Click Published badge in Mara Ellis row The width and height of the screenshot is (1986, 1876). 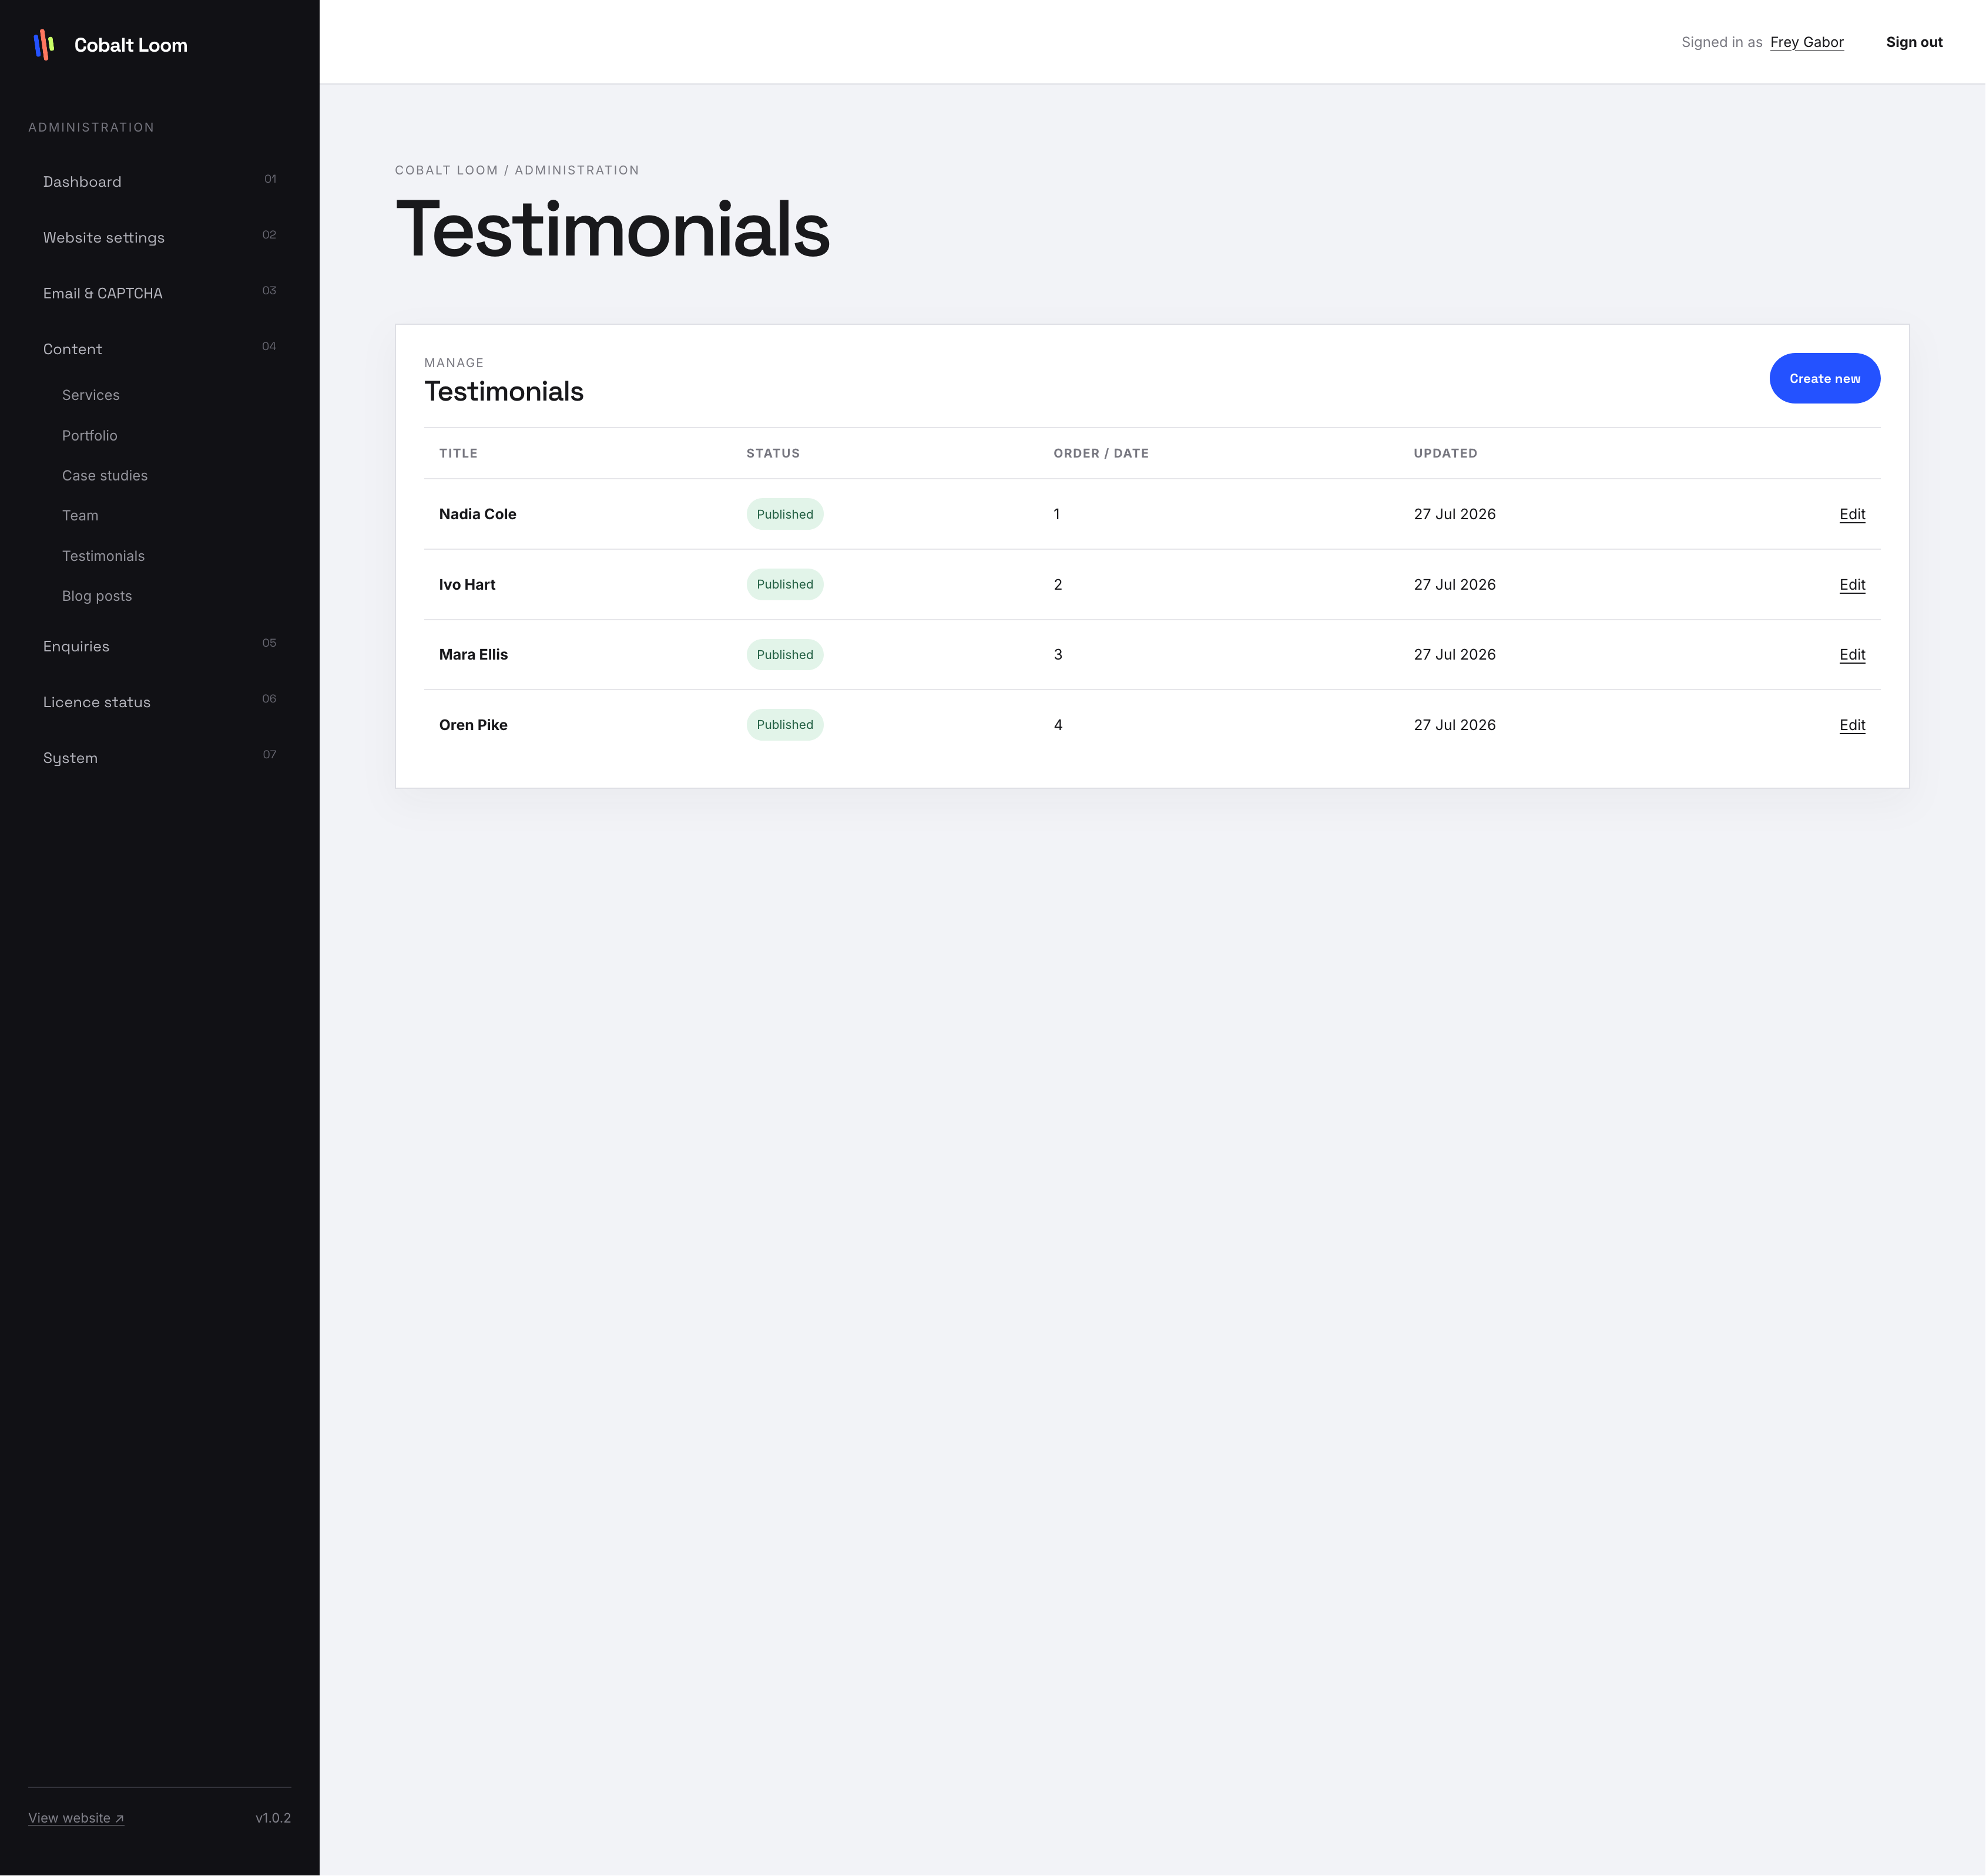click(x=784, y=655)
